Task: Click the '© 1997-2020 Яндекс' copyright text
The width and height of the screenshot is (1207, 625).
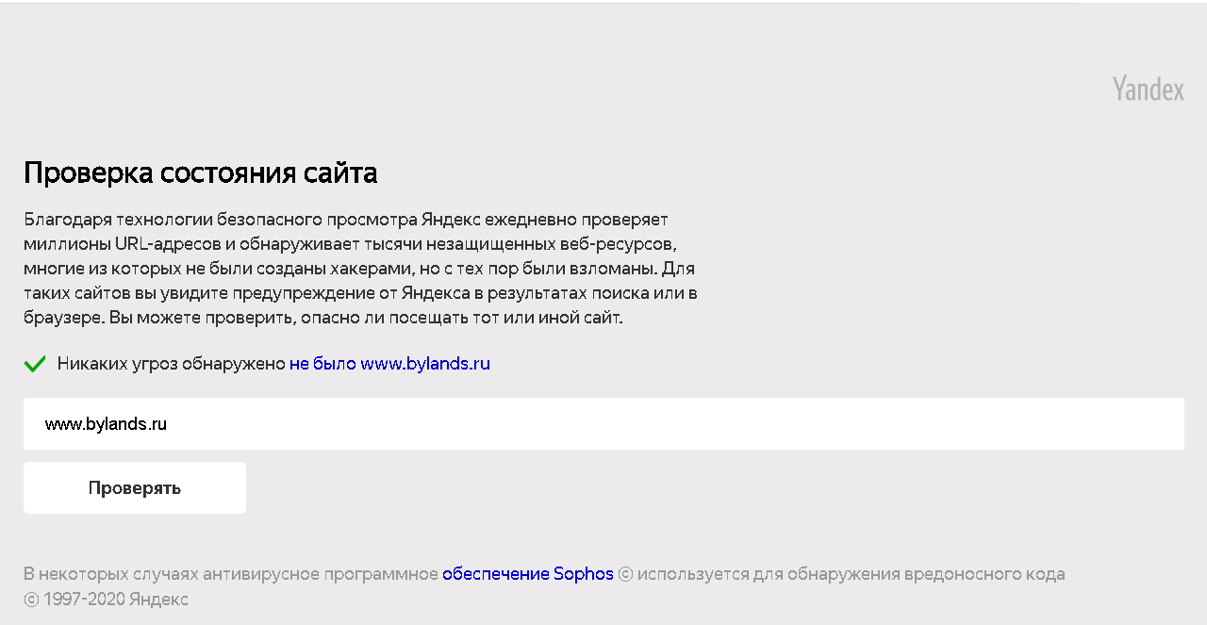Action: coord(106,600)
